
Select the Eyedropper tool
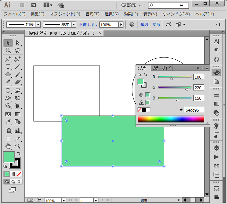[x=8, y=122]
